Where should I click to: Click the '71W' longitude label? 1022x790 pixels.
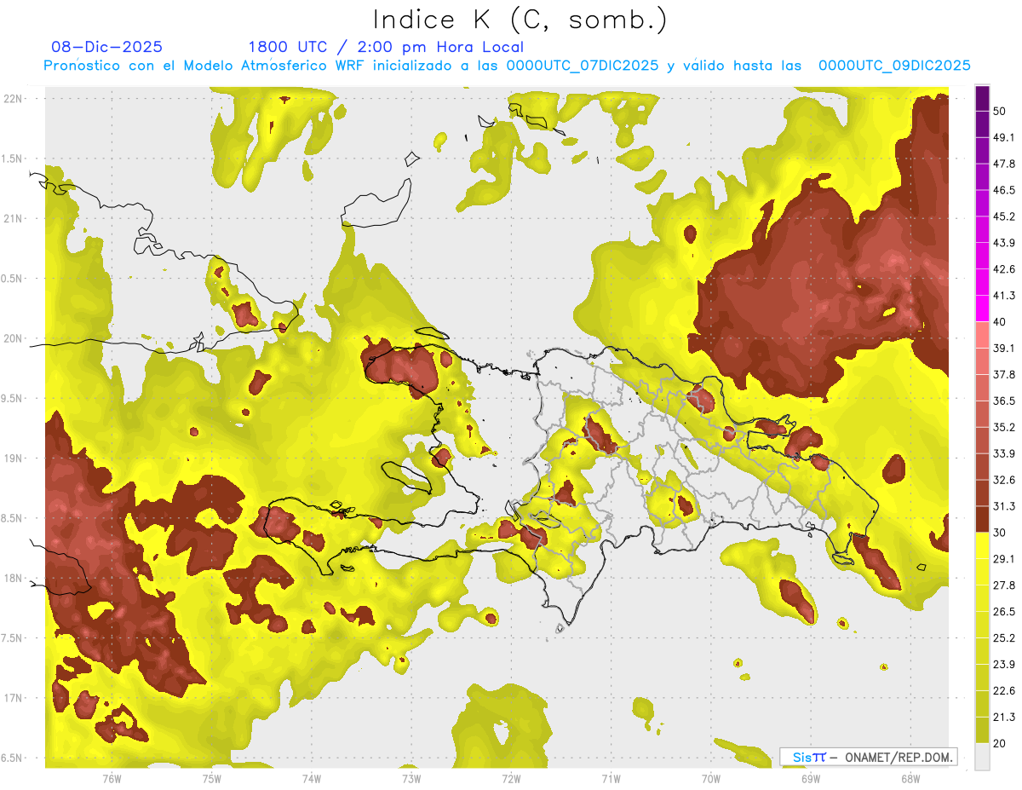[x=611, y=778]
